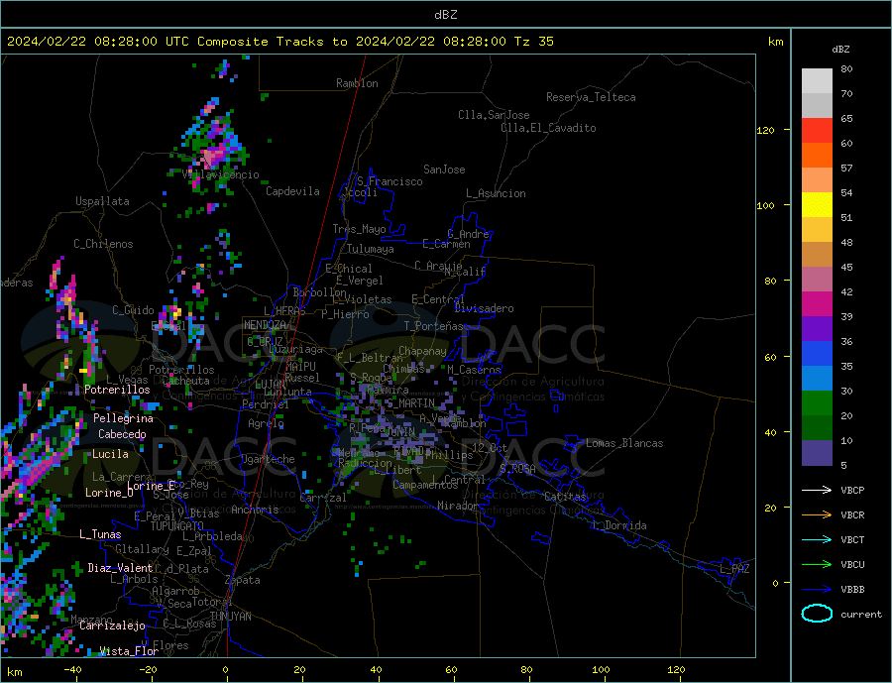Click the -40 km mark on horizontal axis
The width and height of the screenshot is (892, 683).
72,670
